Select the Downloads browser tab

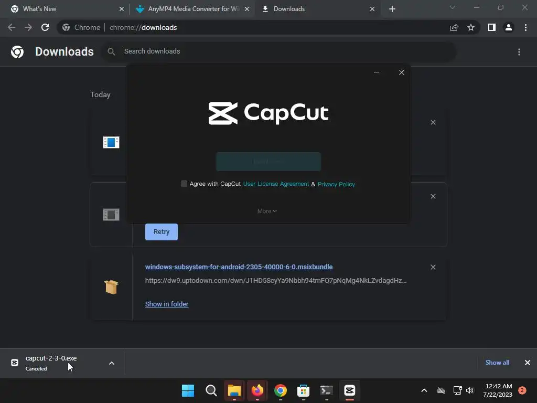point(318,9)
